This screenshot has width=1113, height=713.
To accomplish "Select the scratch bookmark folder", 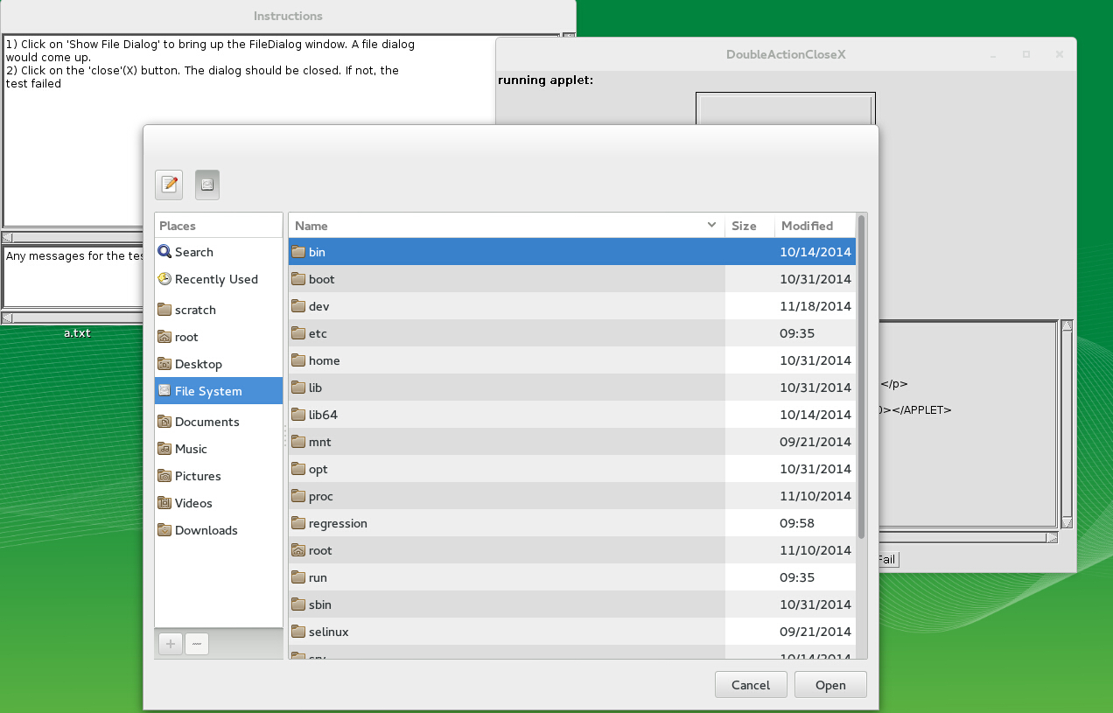I will point(194,310).
